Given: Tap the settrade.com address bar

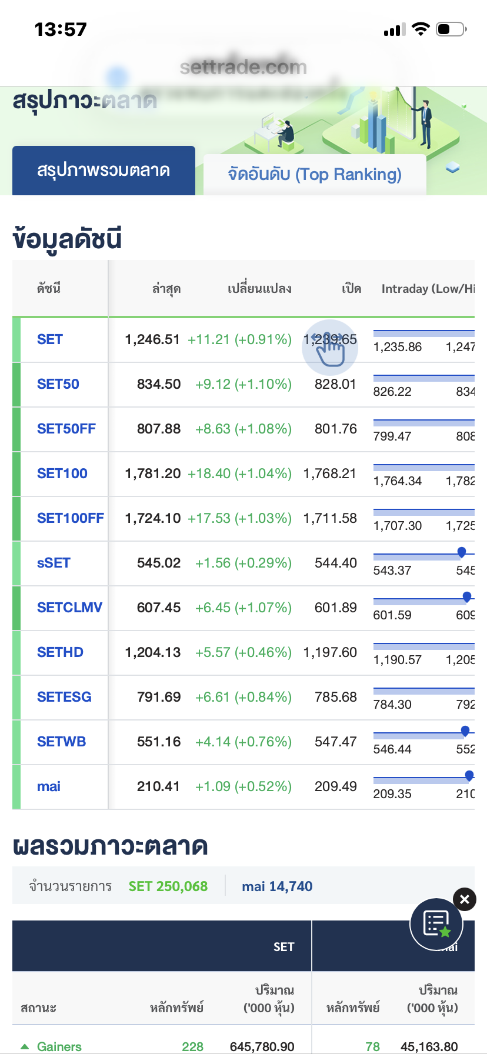Looking at the screenshot, I should point(243,67).
